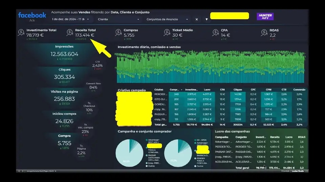
Task: Click the Compras metric icon
Action: coord(118,33)
